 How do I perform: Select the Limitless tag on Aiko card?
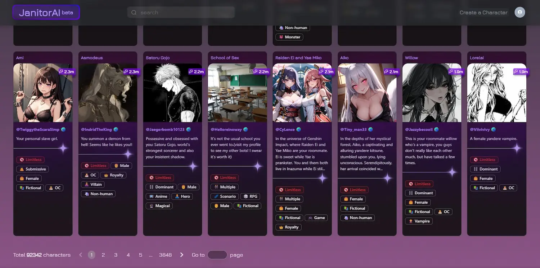(354, 190)
